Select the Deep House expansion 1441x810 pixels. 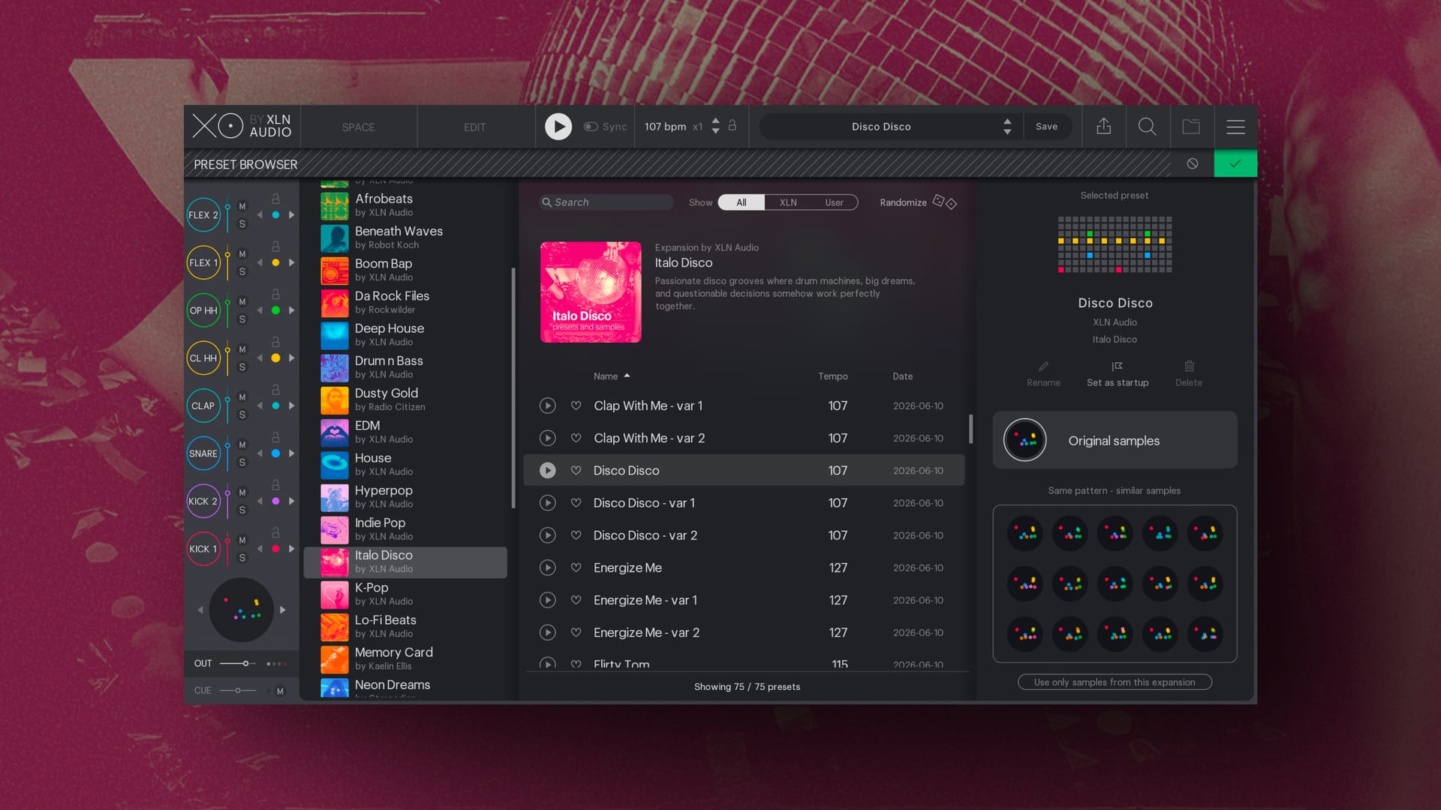click(x=405, y=335)
